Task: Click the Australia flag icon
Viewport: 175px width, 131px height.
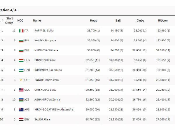Action: tap(21, 109)
